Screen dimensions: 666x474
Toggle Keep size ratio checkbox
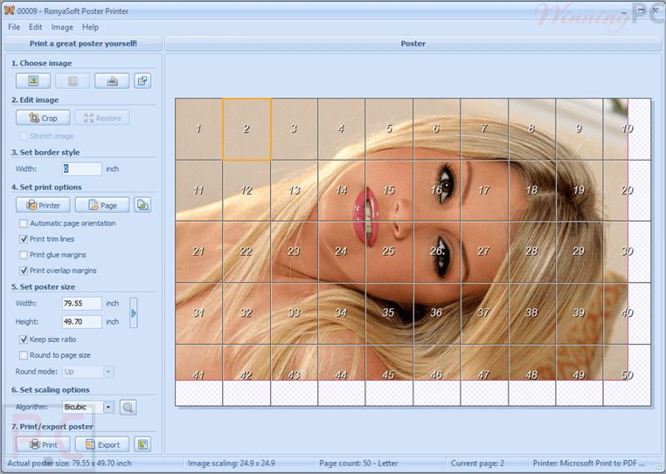point(24,340)
